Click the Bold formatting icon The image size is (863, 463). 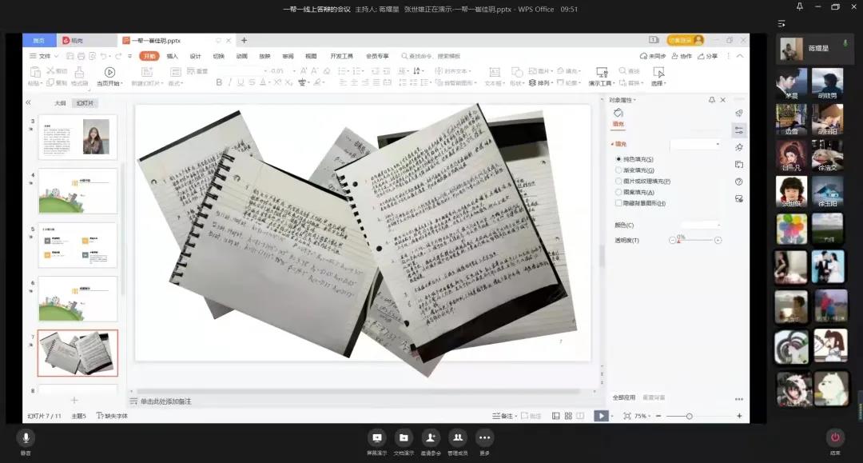219,82
